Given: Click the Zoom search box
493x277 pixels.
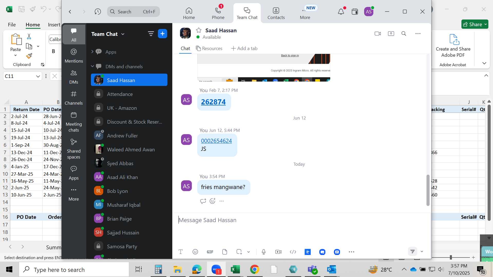Looking at the screenshot, I should point(134,12).
